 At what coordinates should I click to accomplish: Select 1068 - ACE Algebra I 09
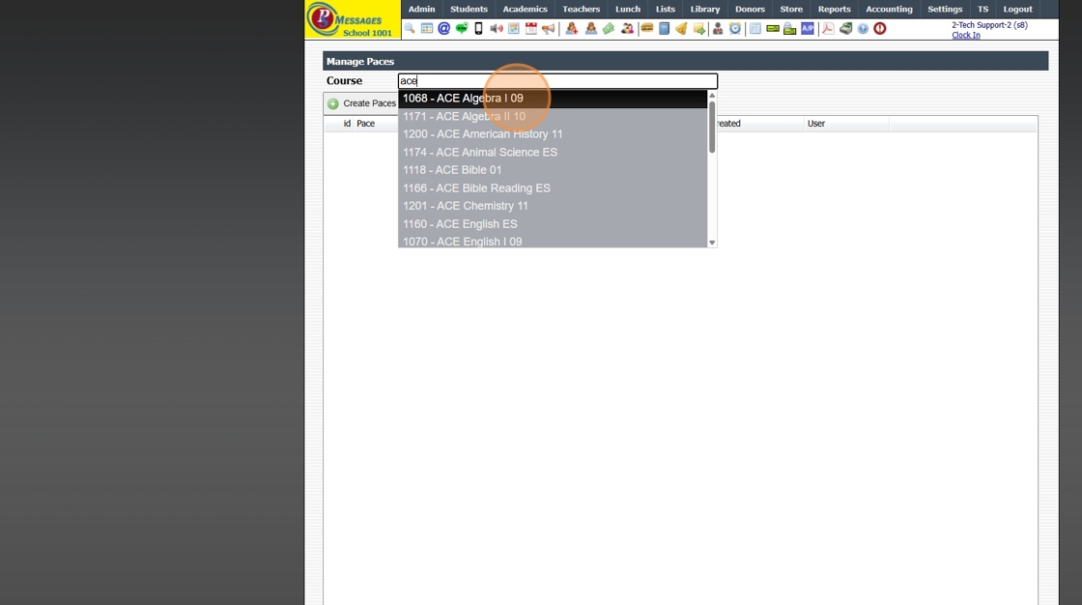point(553,98)
